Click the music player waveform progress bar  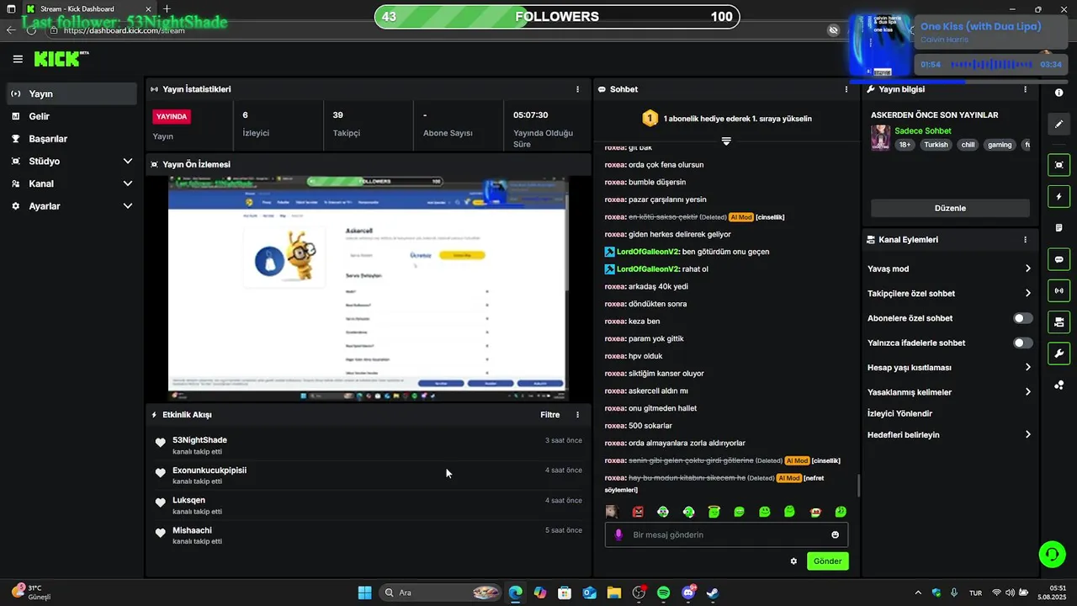pos(991,65)
